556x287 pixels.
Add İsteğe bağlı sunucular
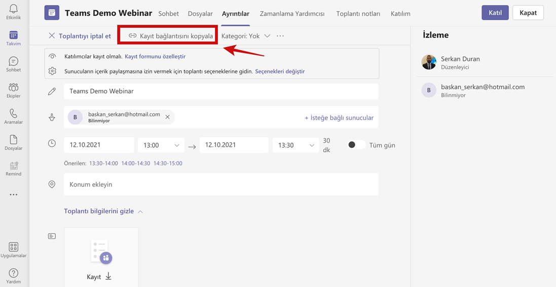coord(339,117)
